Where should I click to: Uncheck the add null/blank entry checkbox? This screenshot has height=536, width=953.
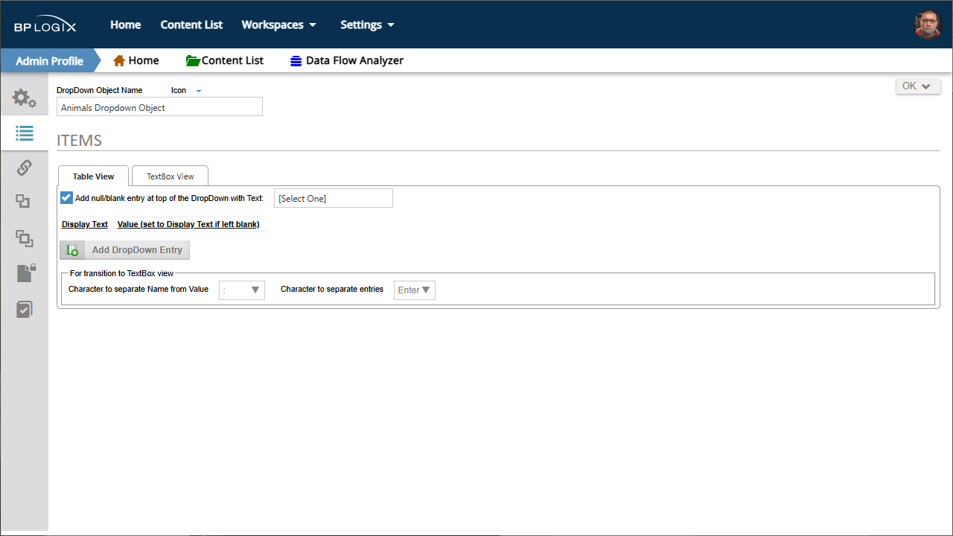(66, 198)
